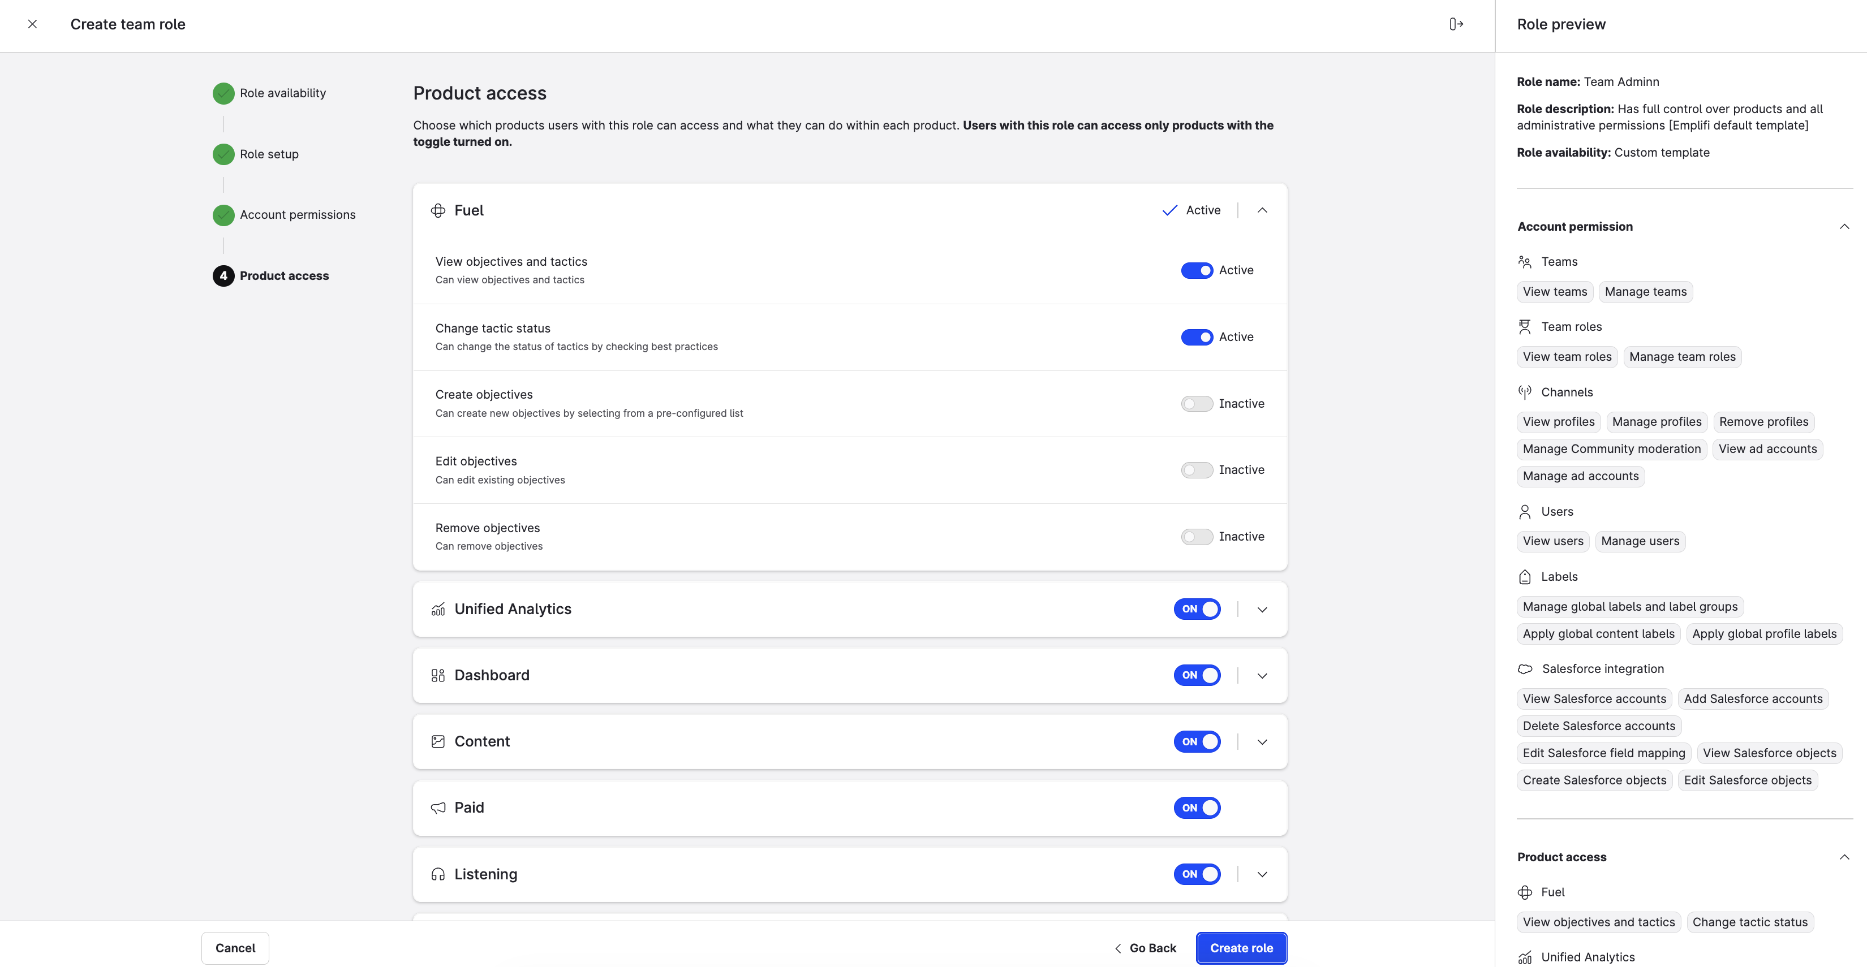Click the Unified Analytics icon in preview
Image resolution: width=1867 pixels, height=967 pixels.
pyautogui.click(x=1525, y=957)
